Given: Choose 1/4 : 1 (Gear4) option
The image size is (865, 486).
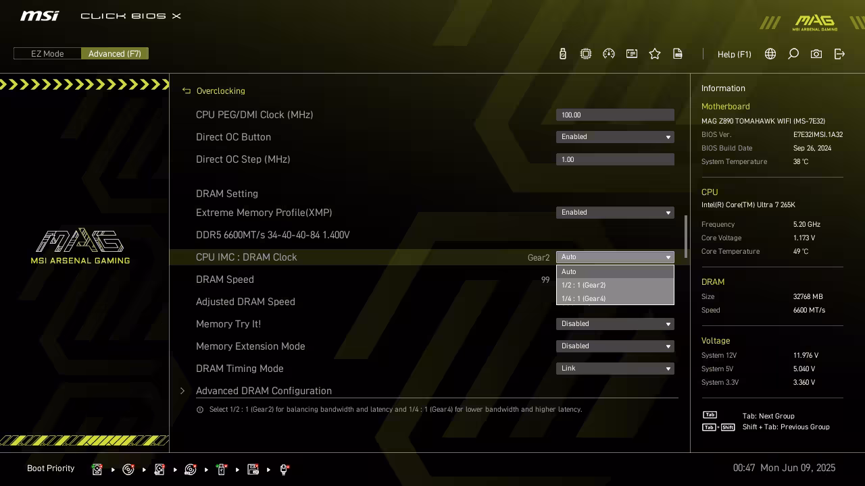Looking at the screenshot, I should 615,298.
